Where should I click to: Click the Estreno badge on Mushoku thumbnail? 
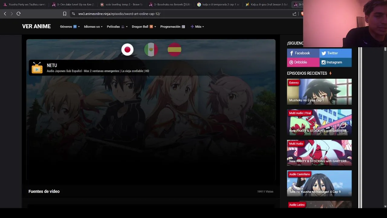coord(294,83)
